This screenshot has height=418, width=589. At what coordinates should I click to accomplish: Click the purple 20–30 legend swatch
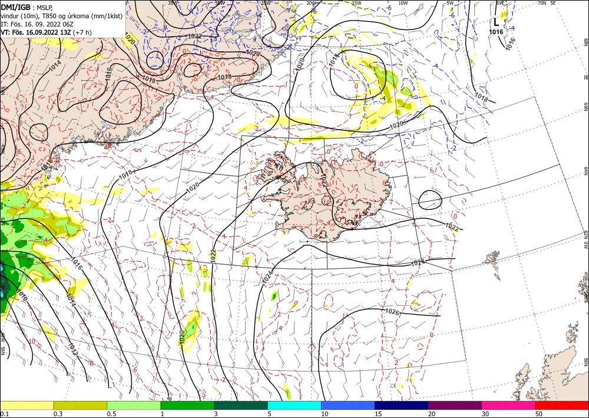455,405
